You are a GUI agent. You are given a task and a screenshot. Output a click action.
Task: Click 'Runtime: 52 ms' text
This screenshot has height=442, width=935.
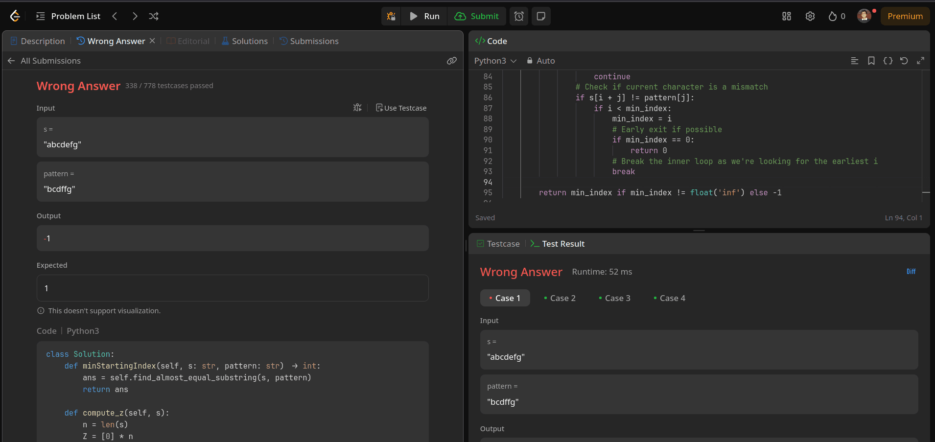tap(602, 272)
